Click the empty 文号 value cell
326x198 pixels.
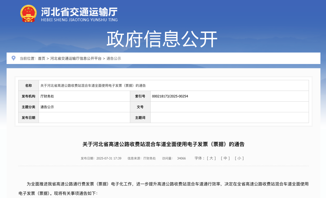(229, 107)
